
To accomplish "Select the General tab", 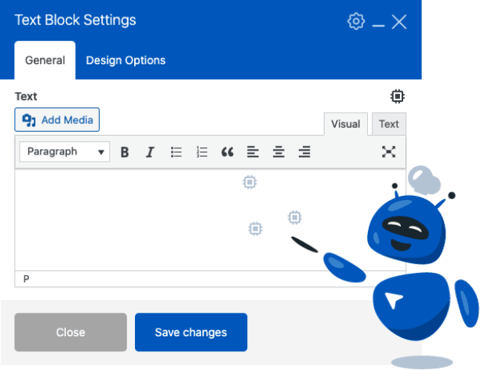I will coord(45,60).
